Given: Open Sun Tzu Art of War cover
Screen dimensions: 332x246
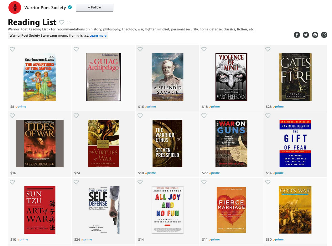Looking at the screenshot, I should (40, 210).
